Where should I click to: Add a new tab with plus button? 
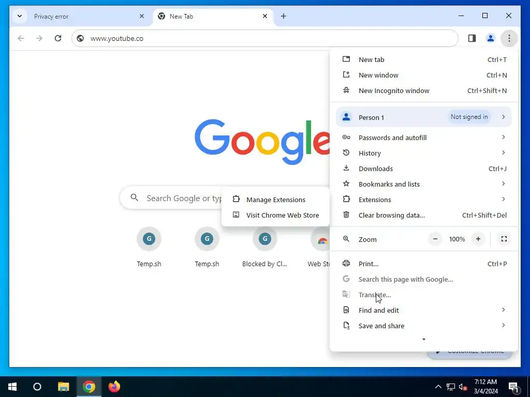pos(283,16)
